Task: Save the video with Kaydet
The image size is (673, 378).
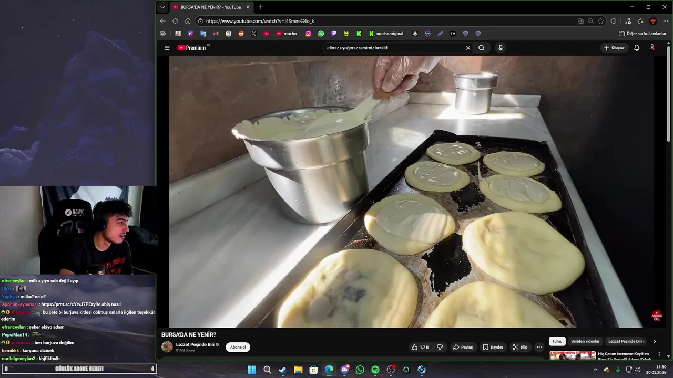Action: coord(493,347)
